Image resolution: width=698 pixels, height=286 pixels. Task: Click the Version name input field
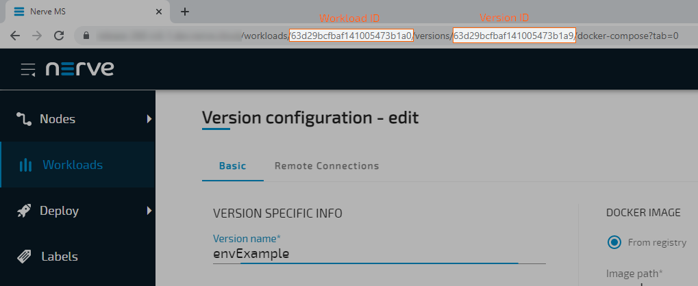379,254
